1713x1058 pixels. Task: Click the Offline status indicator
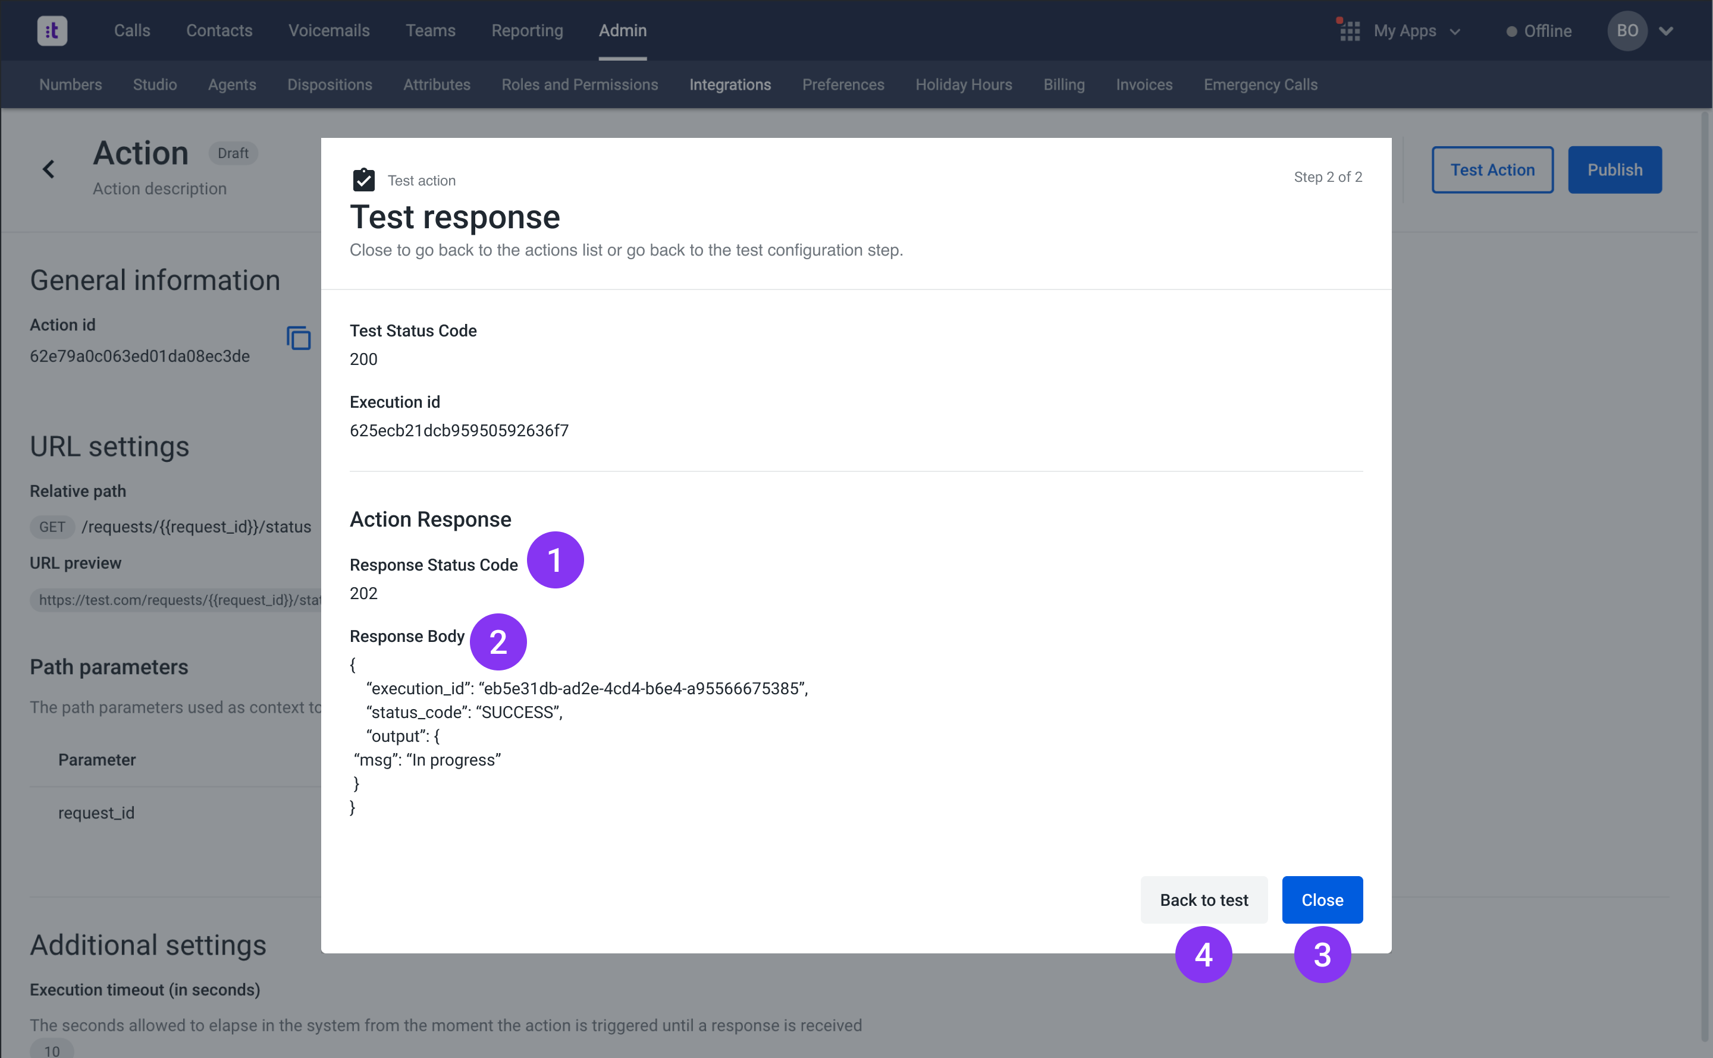coord(1539,31)
